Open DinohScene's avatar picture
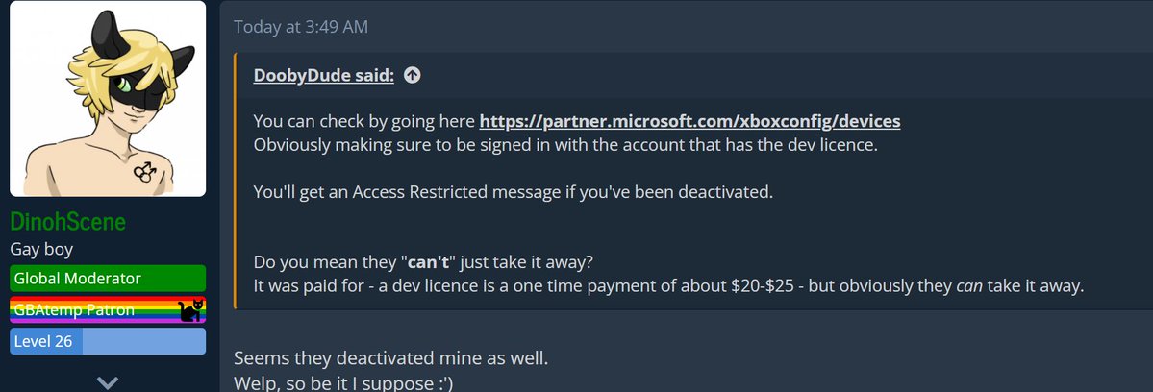This screenshot has height=392, width=1153. click(x=108, y=98)
